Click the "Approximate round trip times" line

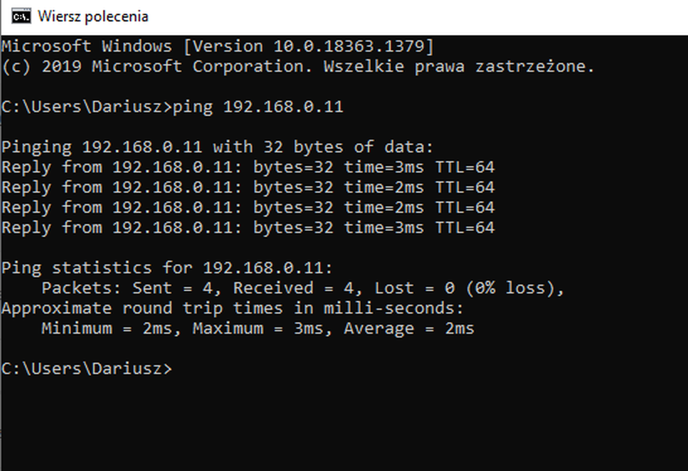coord(232,308)
